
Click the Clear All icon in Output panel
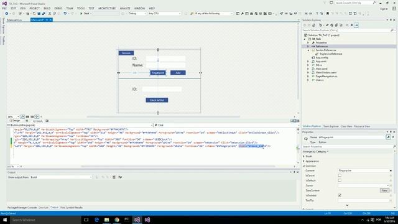(x=114, y=177)
